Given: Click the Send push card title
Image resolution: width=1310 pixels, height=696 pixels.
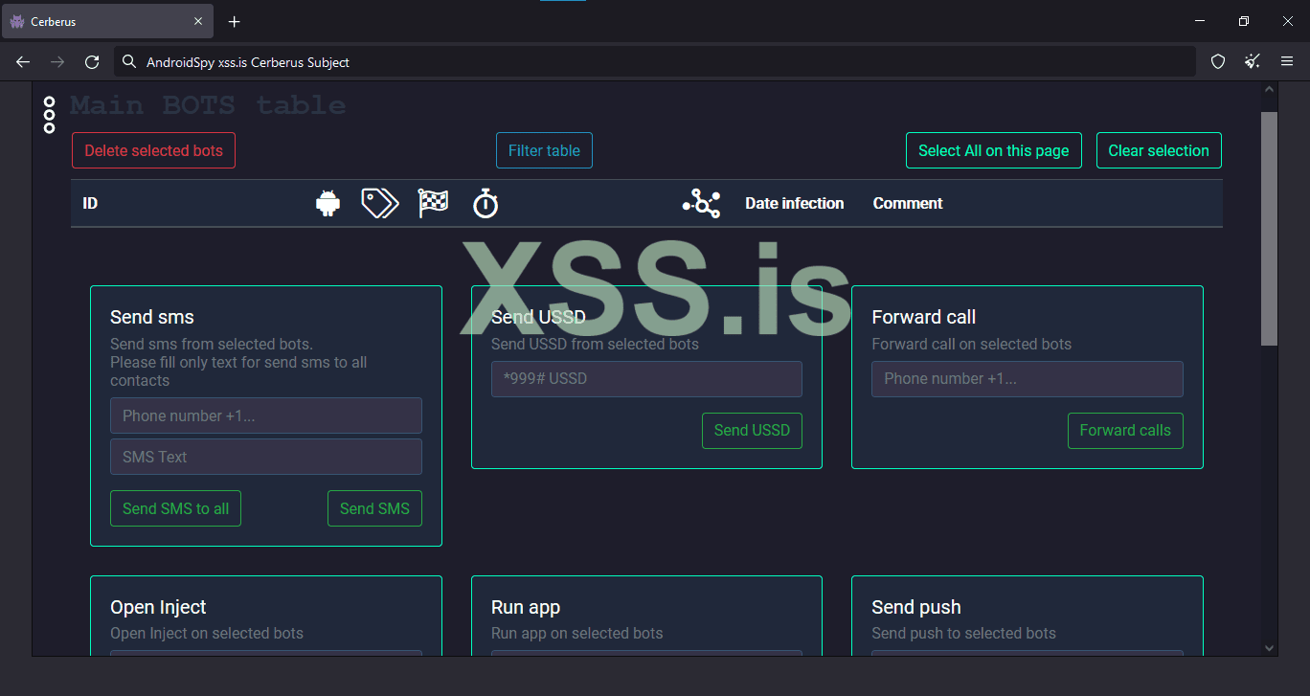Looking at the screenshot, I should pyautogui.click(x=916, y=607).
